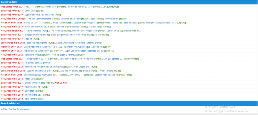Image resolution: width=258 pixels, height=115 pixels.
Task: Open Palang Tod Sazaa Ya Mazaa link
Action: point(124,23)
